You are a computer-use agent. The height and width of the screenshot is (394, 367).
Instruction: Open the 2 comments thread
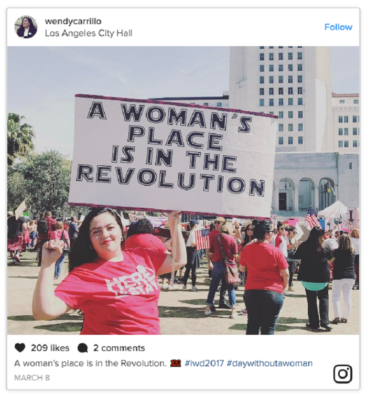(x=119, y=348)
